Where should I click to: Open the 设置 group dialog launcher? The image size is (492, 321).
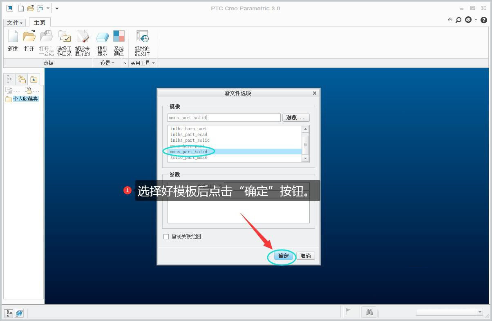pyautogui.click(x=125, y=63)
